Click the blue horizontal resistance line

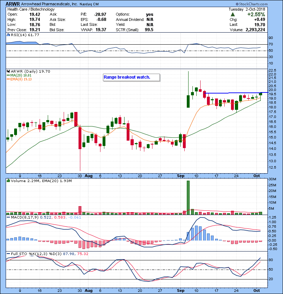[x=236, y=93]
